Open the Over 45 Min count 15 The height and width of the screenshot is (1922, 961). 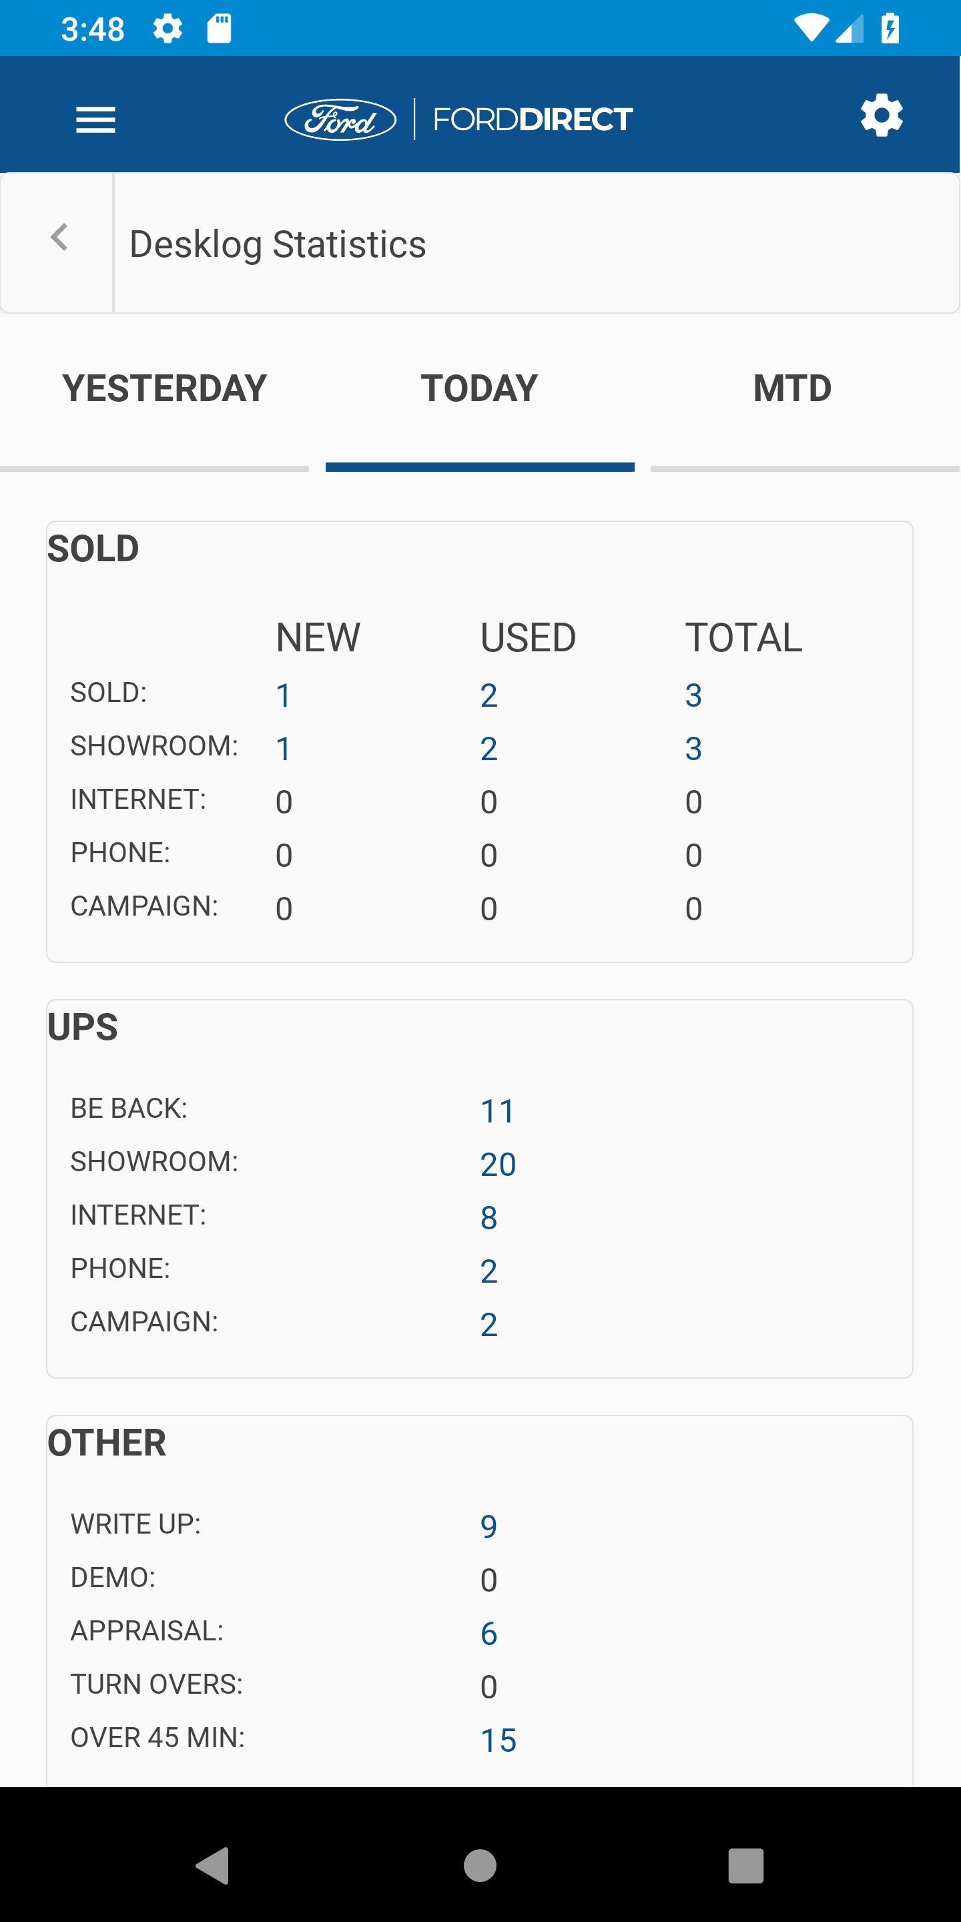pyautogui.click(x=498, y=1740)
